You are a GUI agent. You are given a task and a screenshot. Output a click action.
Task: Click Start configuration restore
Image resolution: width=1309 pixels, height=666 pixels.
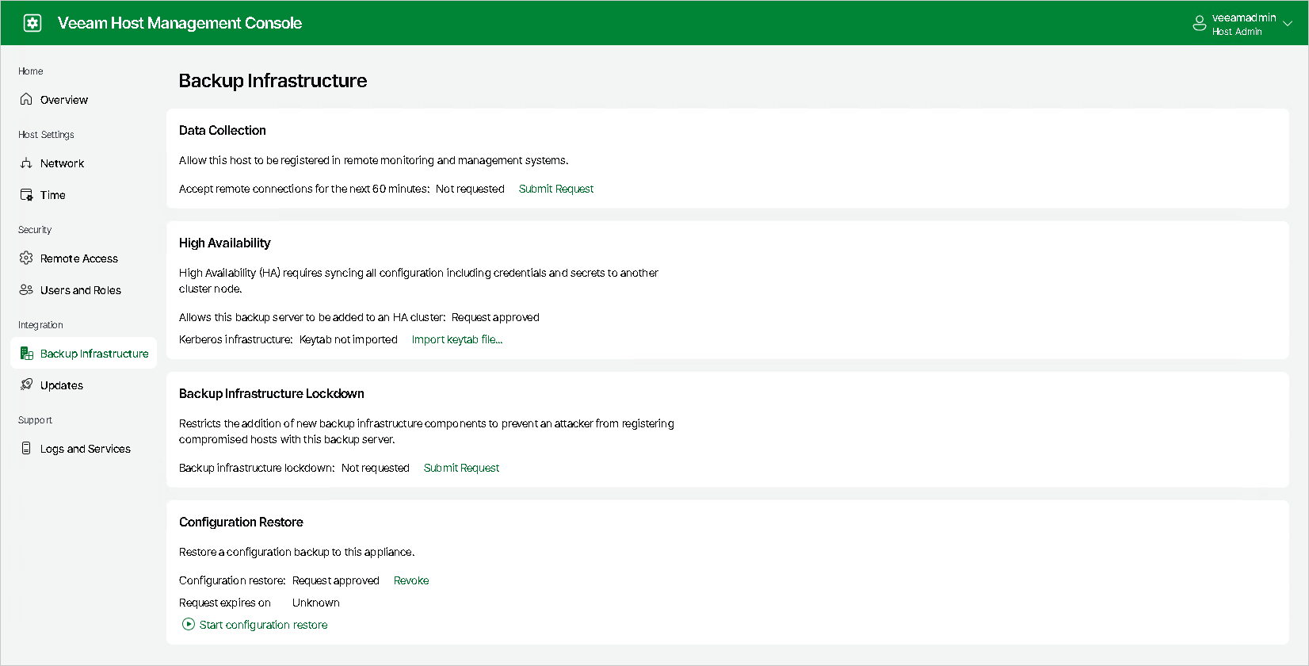click(x=263, y=625)
